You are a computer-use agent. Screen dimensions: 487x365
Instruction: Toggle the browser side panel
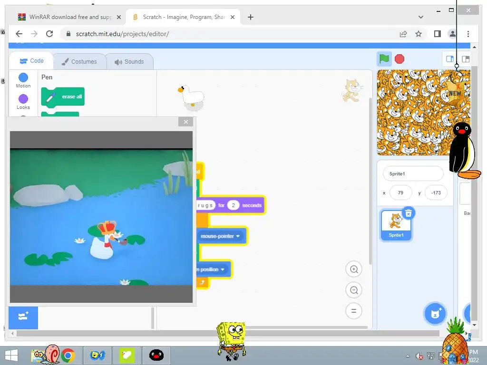tap(438, 34)
